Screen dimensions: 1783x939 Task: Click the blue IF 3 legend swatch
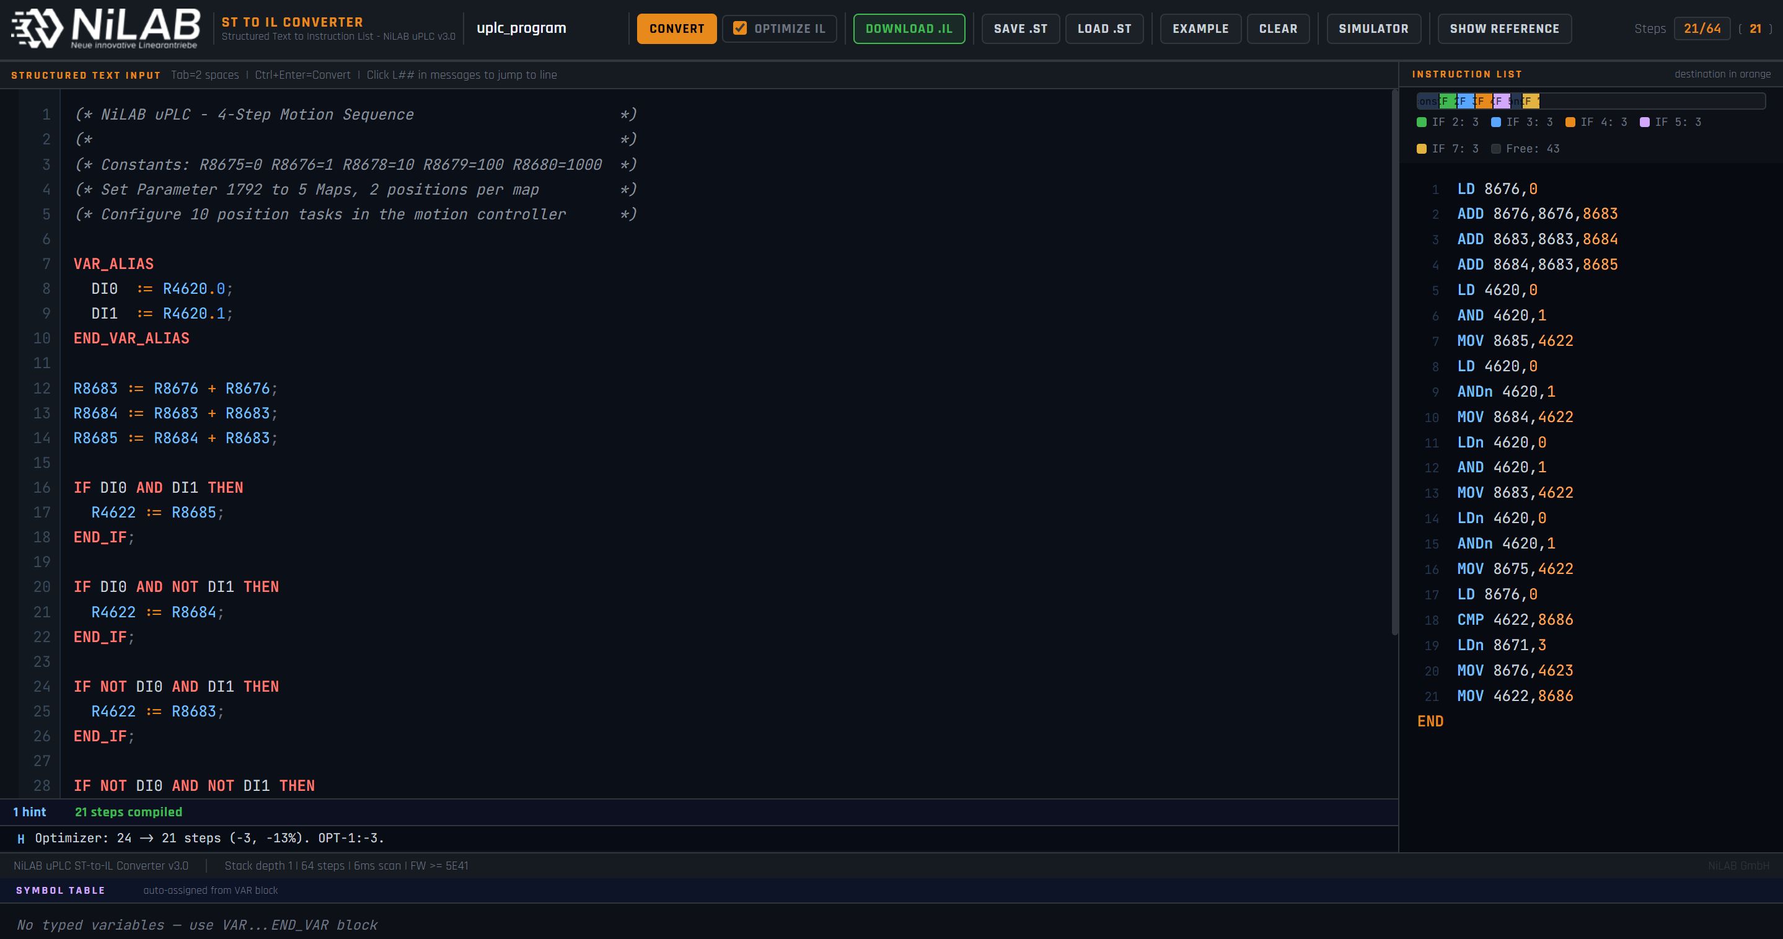(x=1496, y=122)
